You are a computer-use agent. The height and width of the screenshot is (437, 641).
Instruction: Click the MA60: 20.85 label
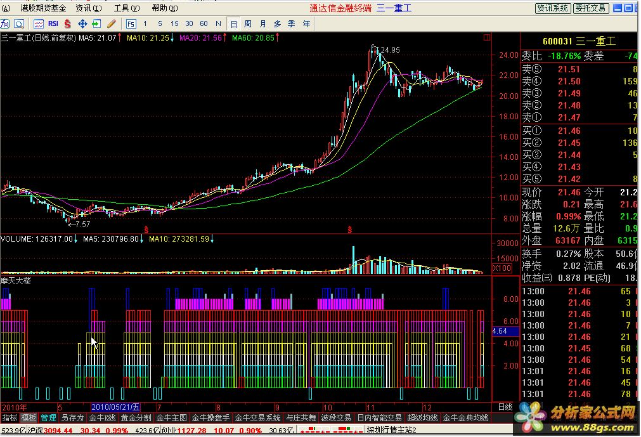pyautogui.click(x=253, y=38)
